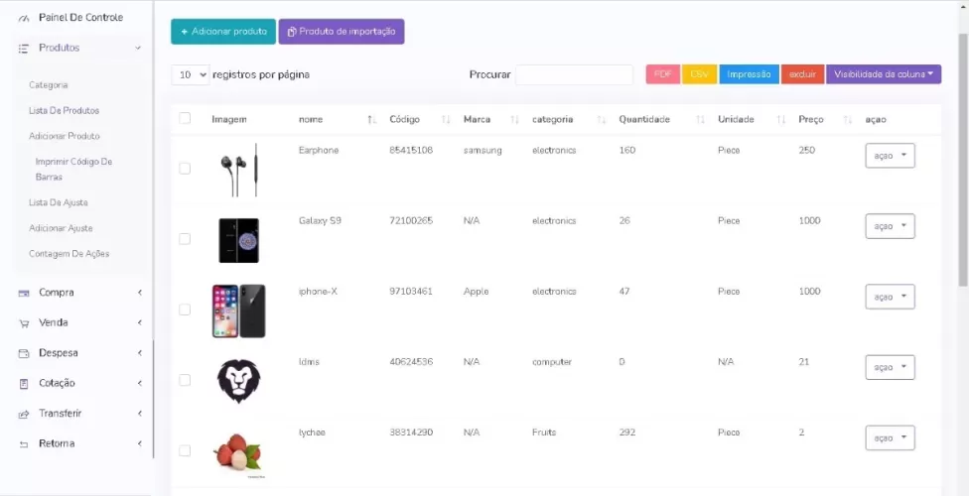Click the Compra card icon in sidebar
This screenshot has width=969, height=496.
24,293
